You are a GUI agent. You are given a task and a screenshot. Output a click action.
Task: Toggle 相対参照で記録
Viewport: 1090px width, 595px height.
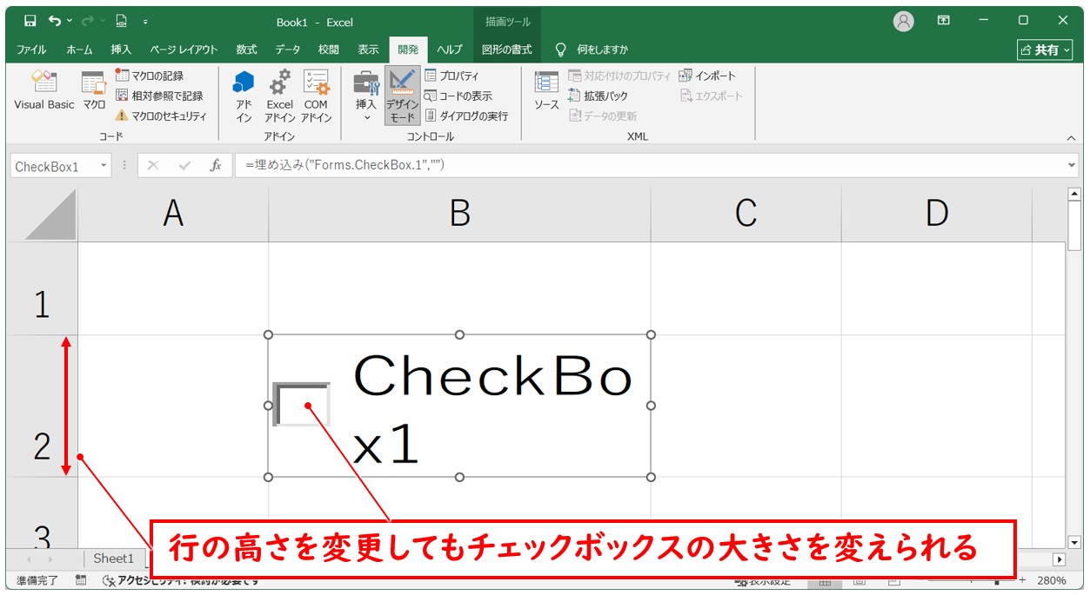coord(159,96)
